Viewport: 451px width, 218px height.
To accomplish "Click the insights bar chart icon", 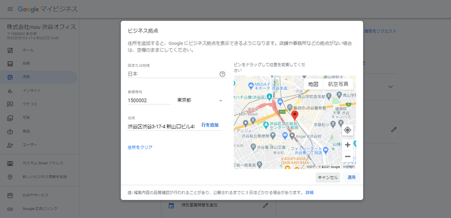I will pyautogui.click(x=10, y=90).
